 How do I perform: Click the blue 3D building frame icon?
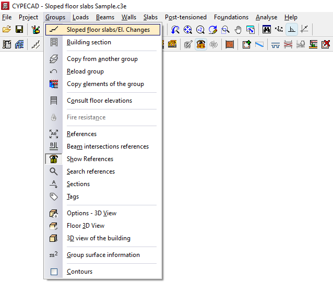tap(19, 44)
